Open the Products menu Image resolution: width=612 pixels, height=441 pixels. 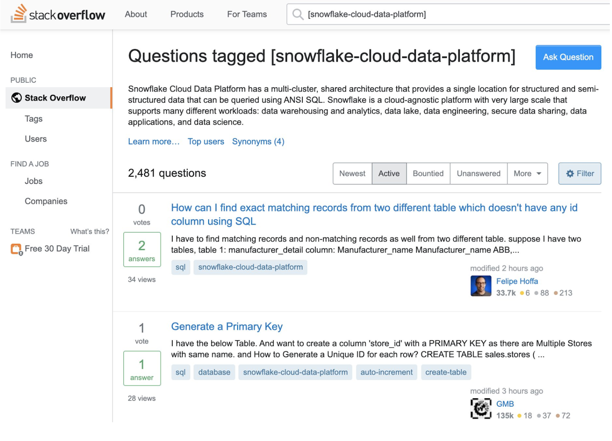click(187, 14)
